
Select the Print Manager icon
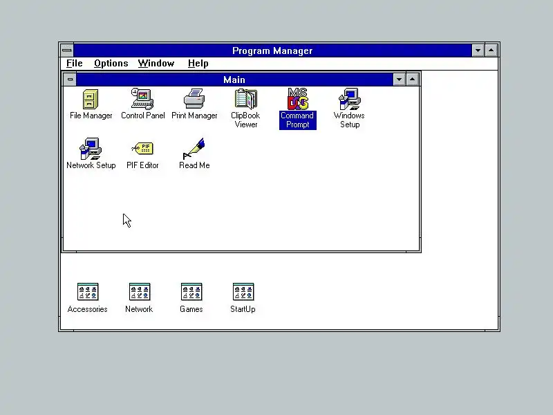coord(194,99)
